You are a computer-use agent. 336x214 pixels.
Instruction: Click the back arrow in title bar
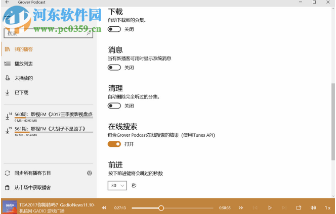pos(7,2)
